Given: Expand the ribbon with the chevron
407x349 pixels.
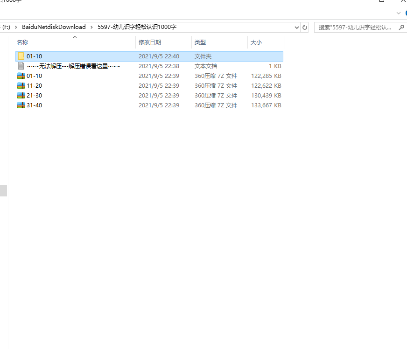Looking at the screenshot, I should [398, 13].
